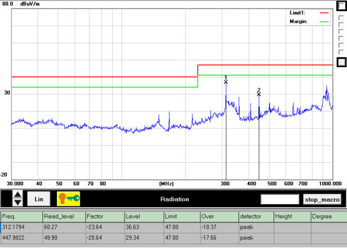Click the Height column header
Screen dimensions: 347x248
pyautogui.click(x=293, y=217)
